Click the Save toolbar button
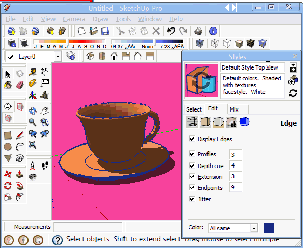This screenshot has width=303, height=249. [105, 31]
